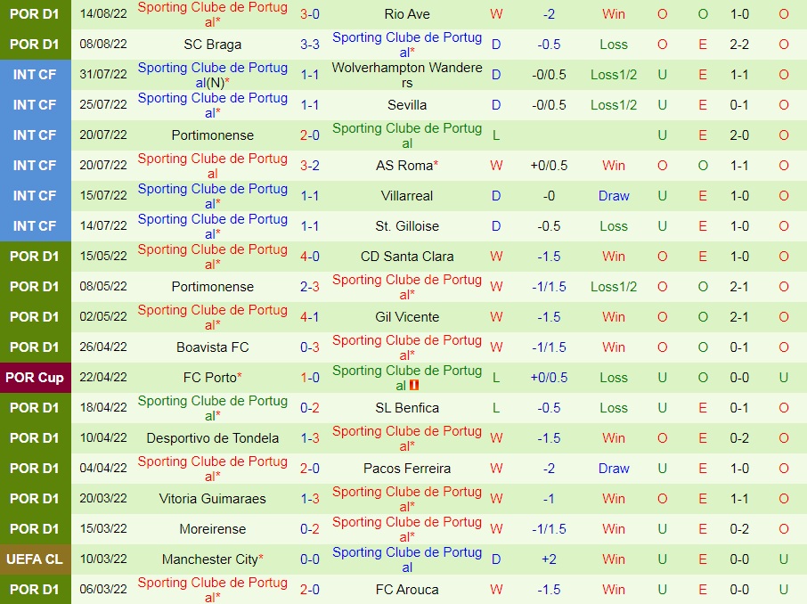Click Manchester City team name

point(210,559)
